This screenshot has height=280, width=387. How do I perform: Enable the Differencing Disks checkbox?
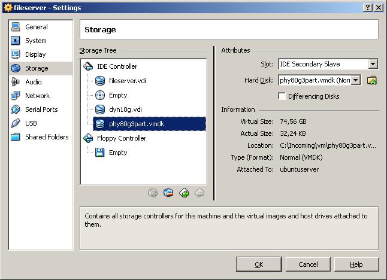pos(283,96)
